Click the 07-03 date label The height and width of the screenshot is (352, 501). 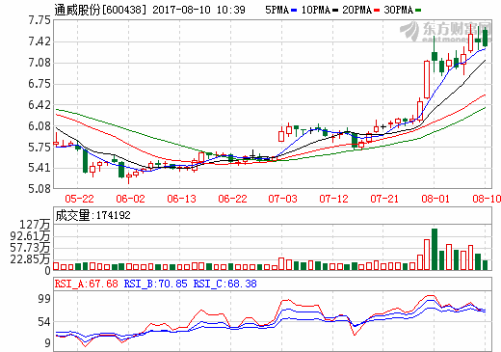point(282,199)
